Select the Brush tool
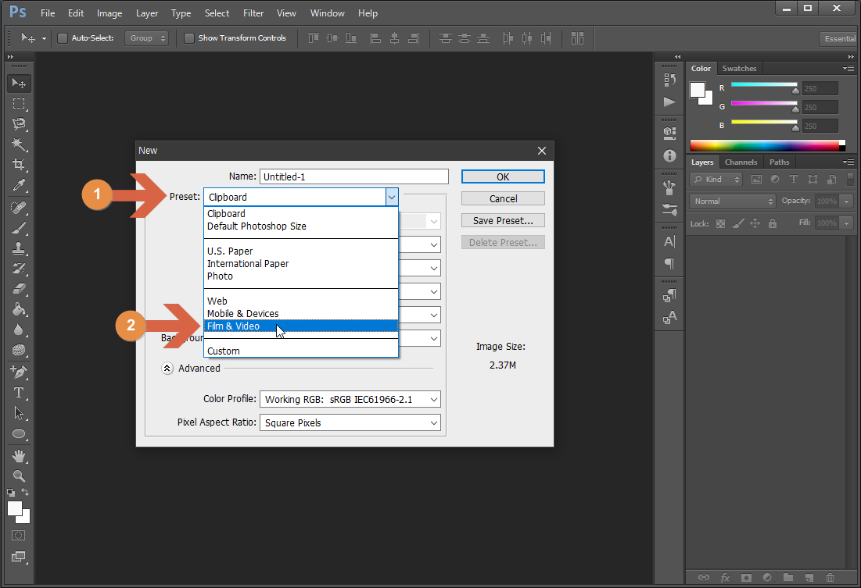 19,228
